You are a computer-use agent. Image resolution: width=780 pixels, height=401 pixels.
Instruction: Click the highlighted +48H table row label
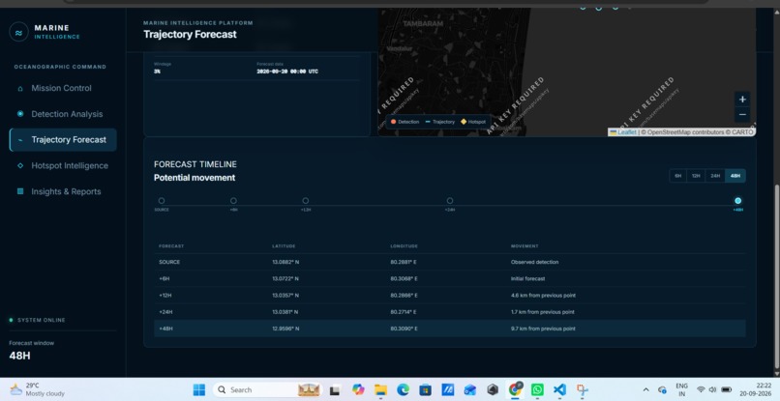tap(165, 329)
